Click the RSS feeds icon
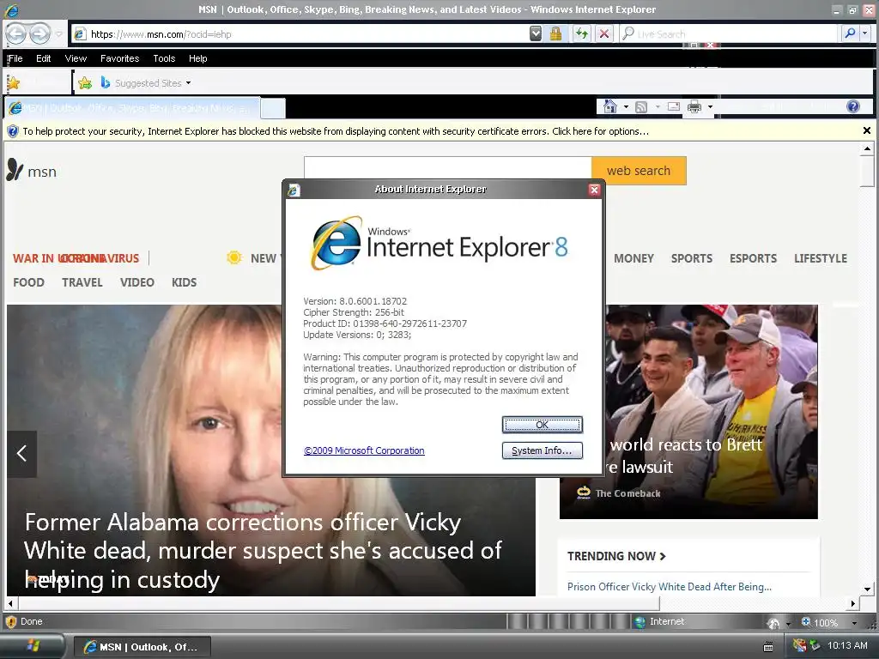879x659 pixels. pyautogui.click(x=641, y=106)
